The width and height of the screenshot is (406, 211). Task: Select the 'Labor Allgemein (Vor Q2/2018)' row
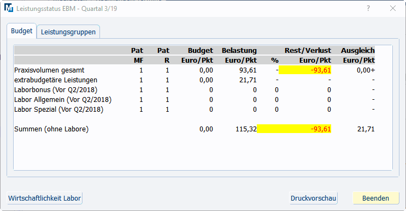coord(195,100)
